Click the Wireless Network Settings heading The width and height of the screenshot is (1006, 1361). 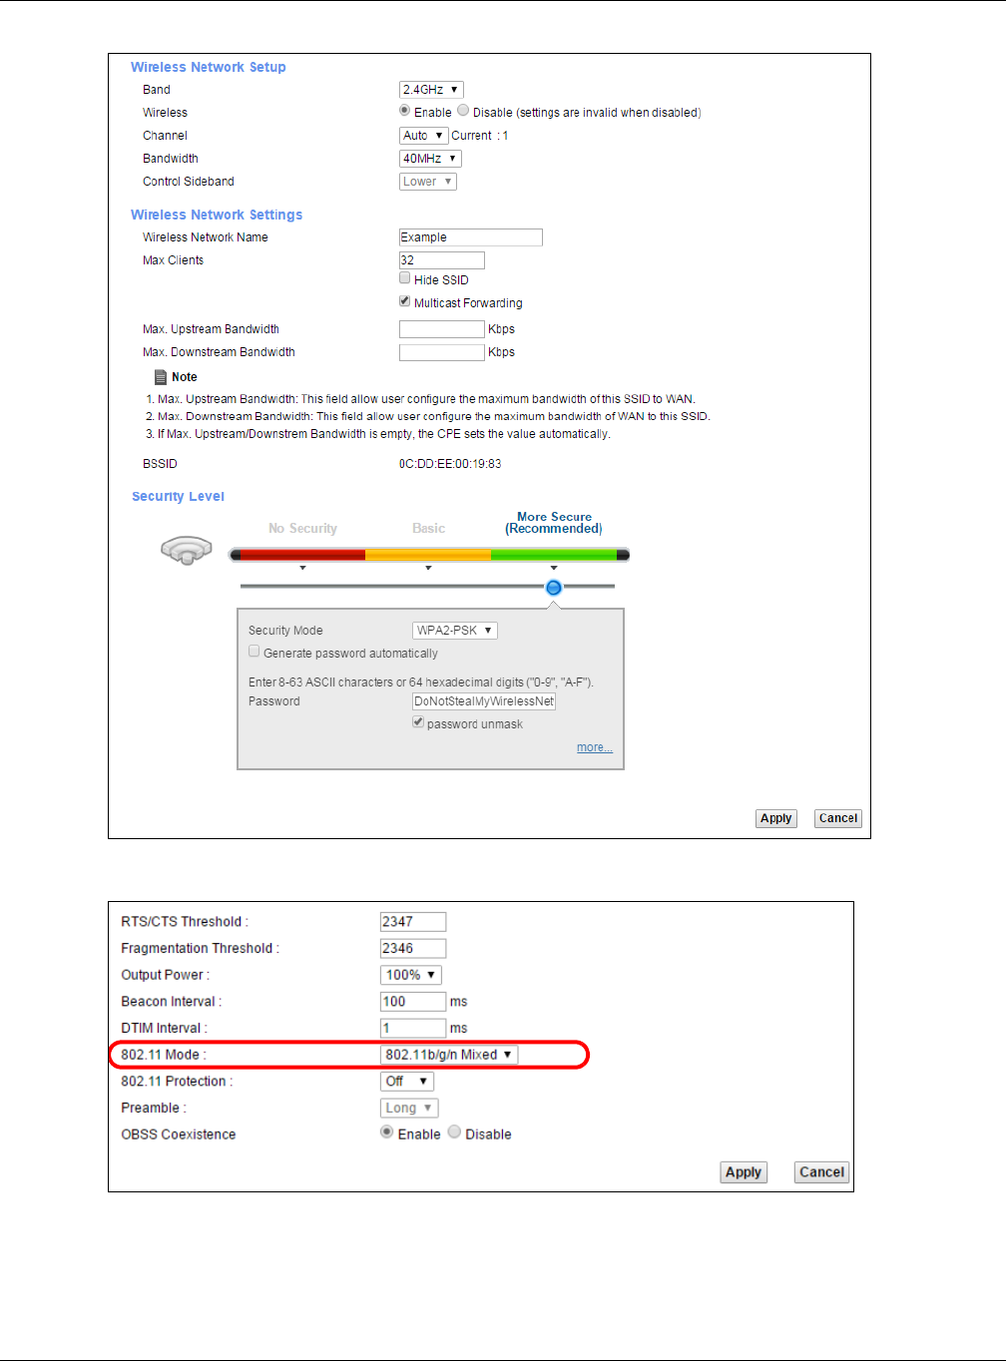click(x=217, y=215)
